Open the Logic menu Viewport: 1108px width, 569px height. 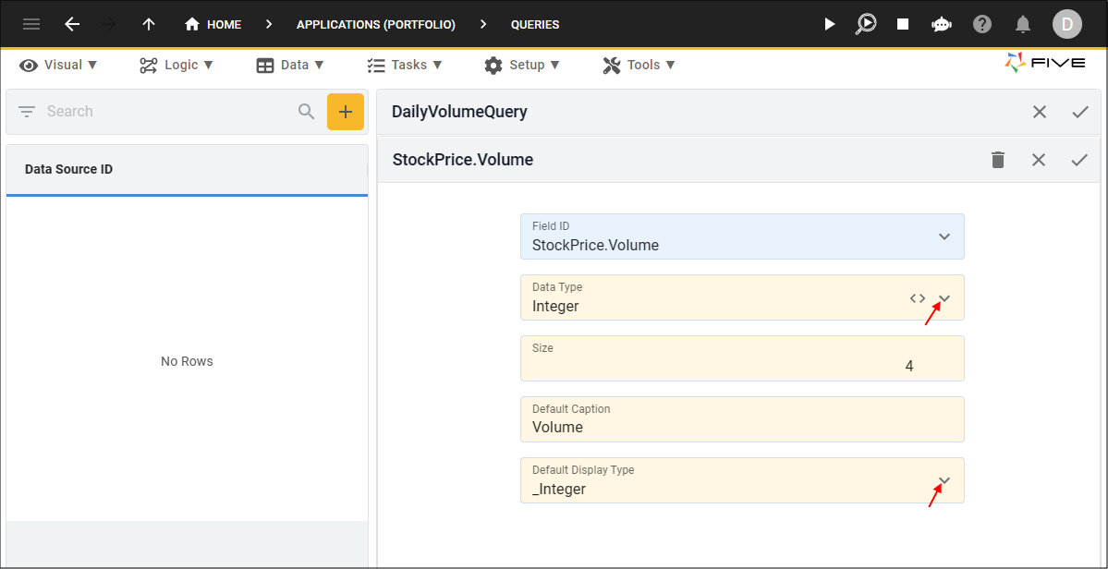(x=177, y=65)
